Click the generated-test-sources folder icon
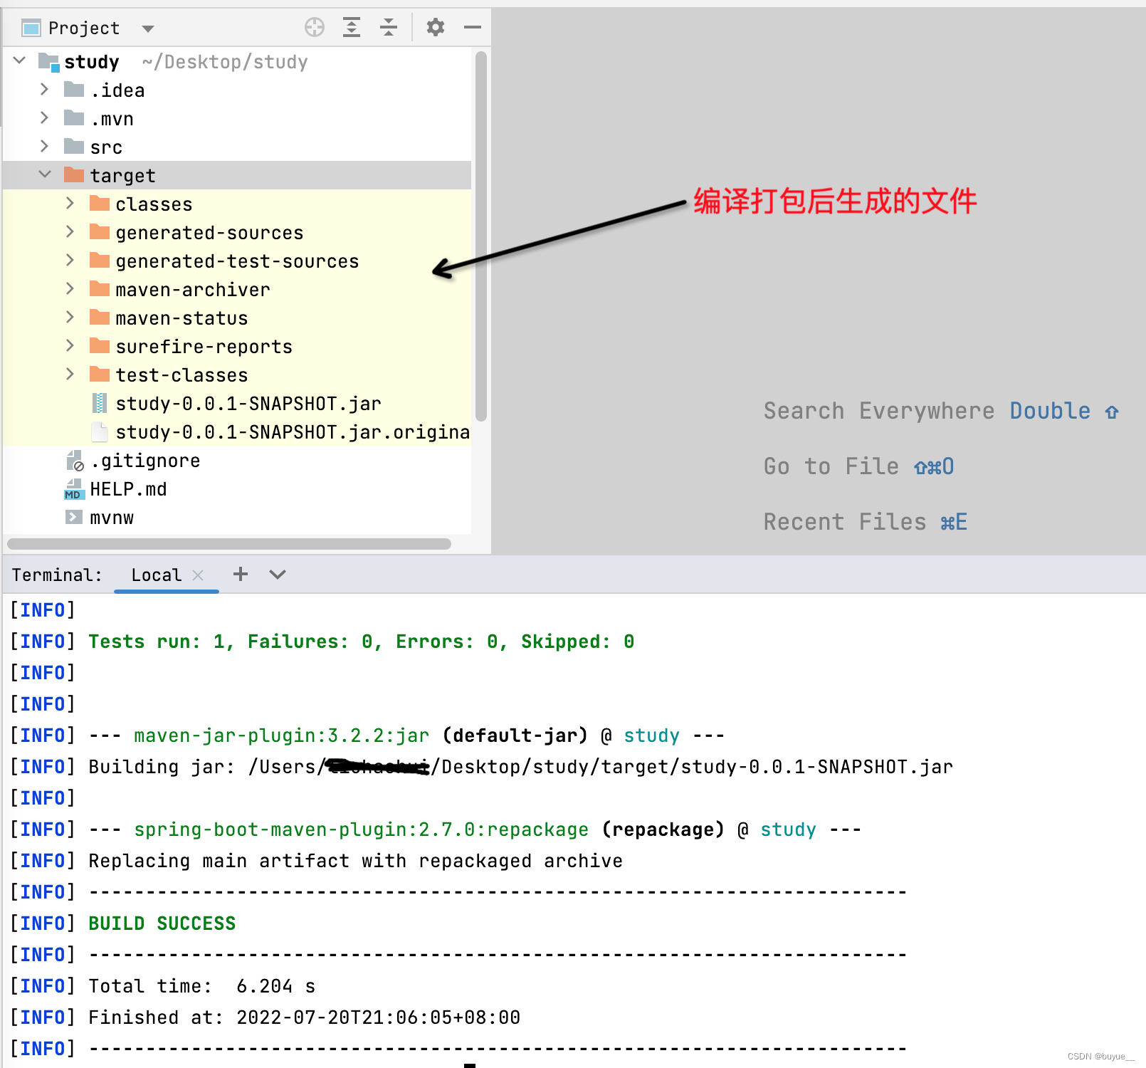The height and width of the screenshot is (1068, 1146). point(100,261)
